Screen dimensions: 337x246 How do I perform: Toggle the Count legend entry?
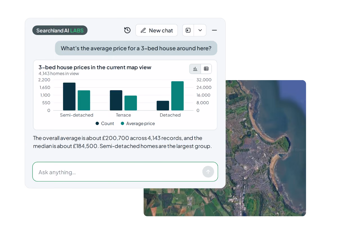[x=105, y=124]
